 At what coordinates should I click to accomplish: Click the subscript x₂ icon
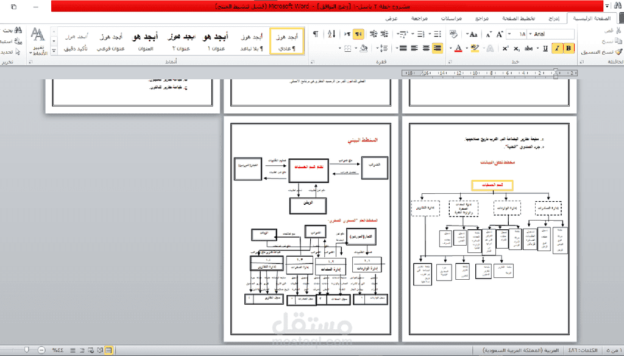517,48
